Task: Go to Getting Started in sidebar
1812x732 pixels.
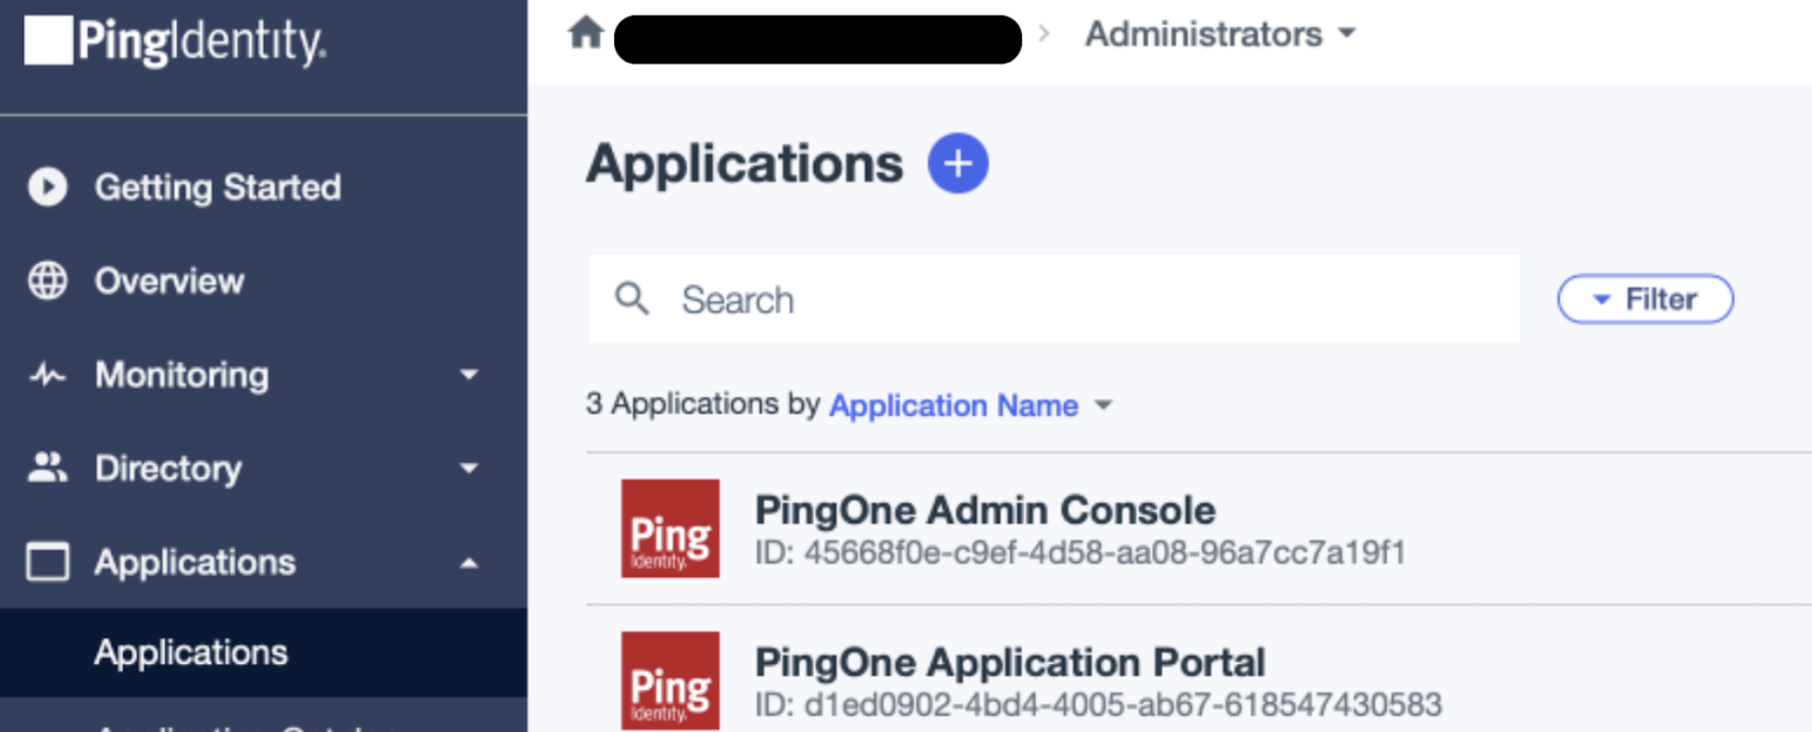Action: (218, 186)
